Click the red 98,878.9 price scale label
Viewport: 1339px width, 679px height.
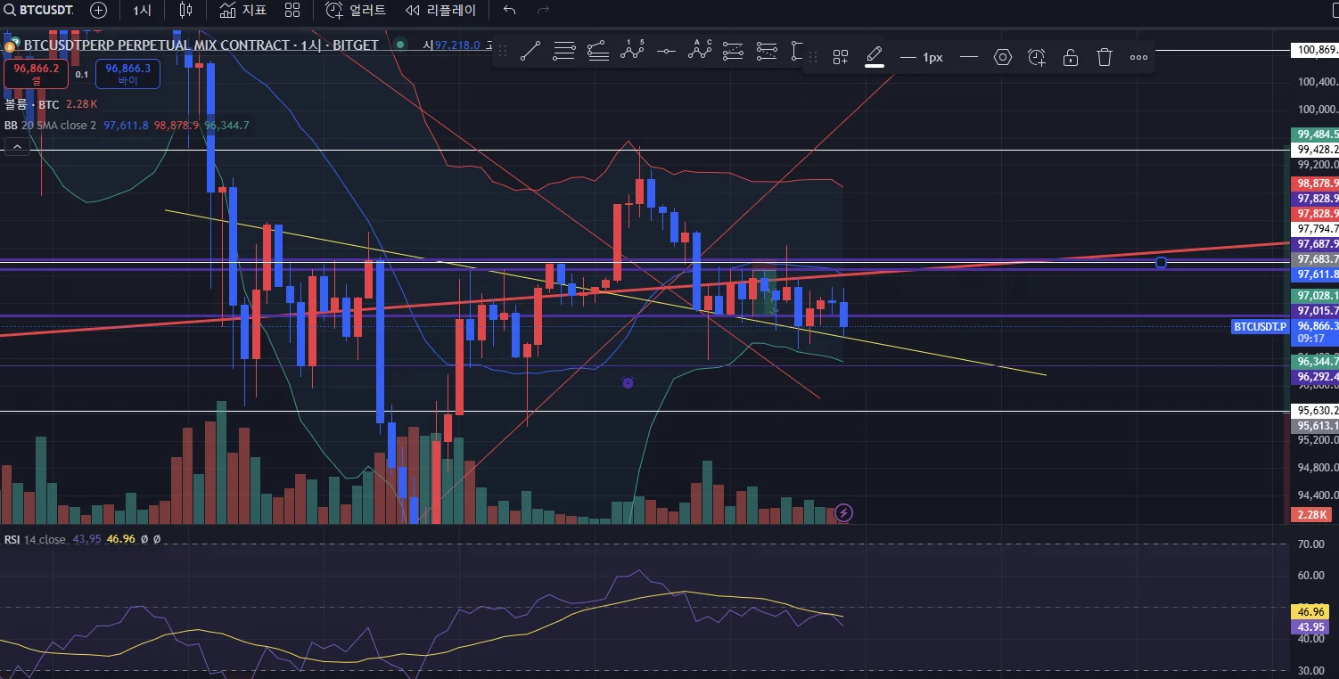point(1316,183)
